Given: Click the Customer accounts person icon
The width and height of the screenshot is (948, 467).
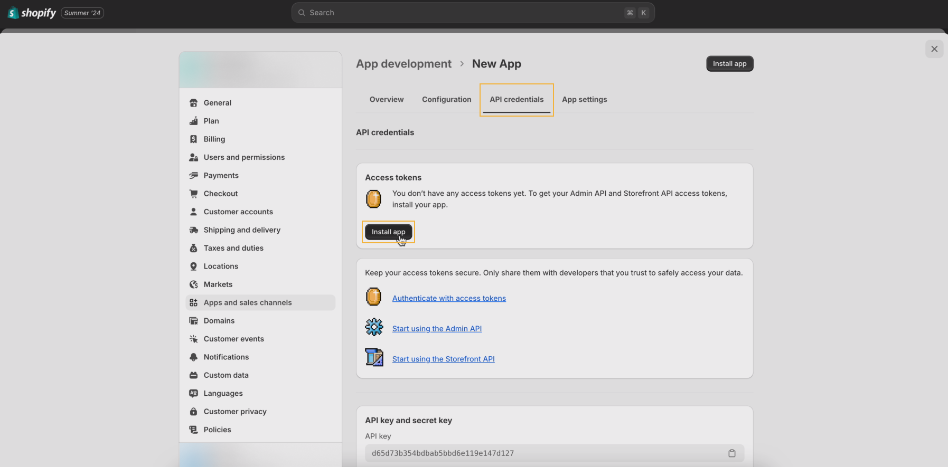Looking at the screenshot, I should coord(193,212).
